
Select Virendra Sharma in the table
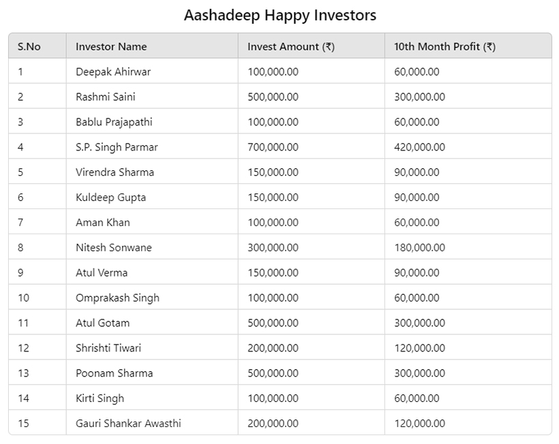click(x=115, y=172)
